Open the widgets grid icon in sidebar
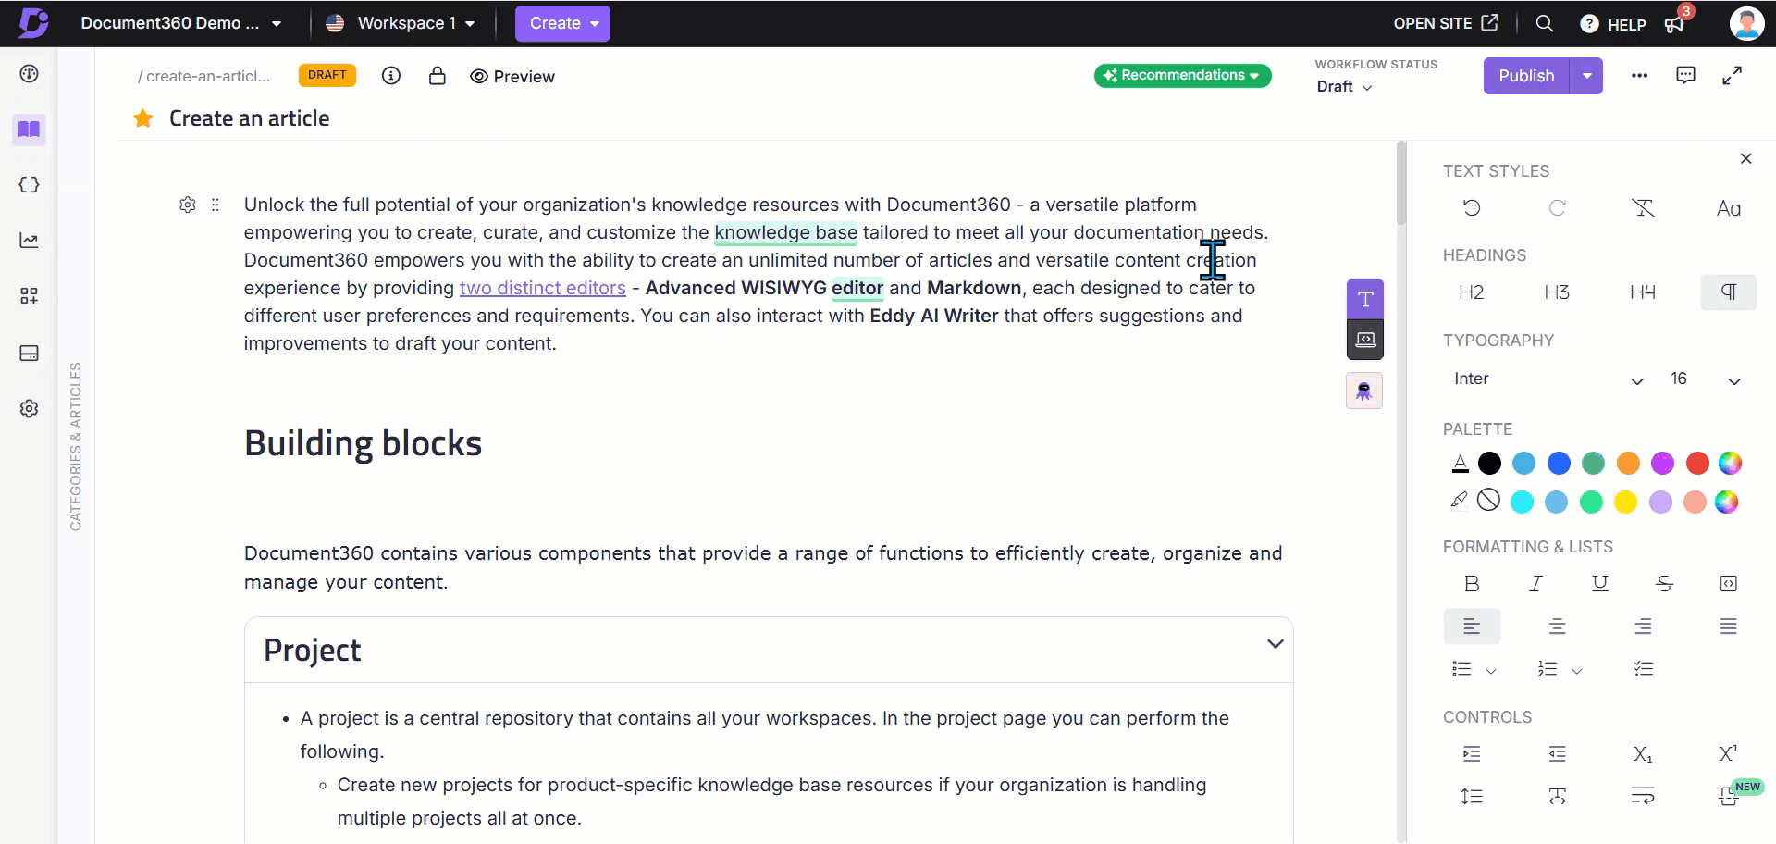Viewport: 1776px width, 844px height. point(30,296)
